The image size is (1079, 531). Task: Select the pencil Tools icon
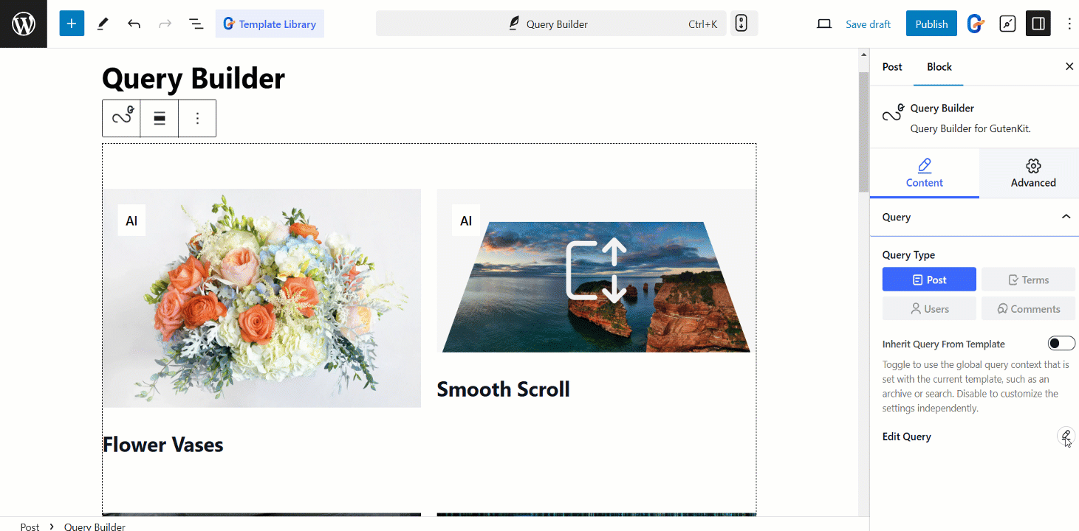(x=103, y=24)
